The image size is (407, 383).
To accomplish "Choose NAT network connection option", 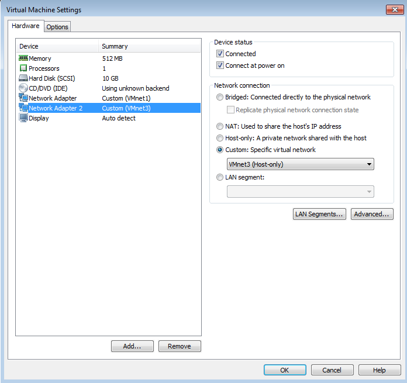I will (220, 126).
